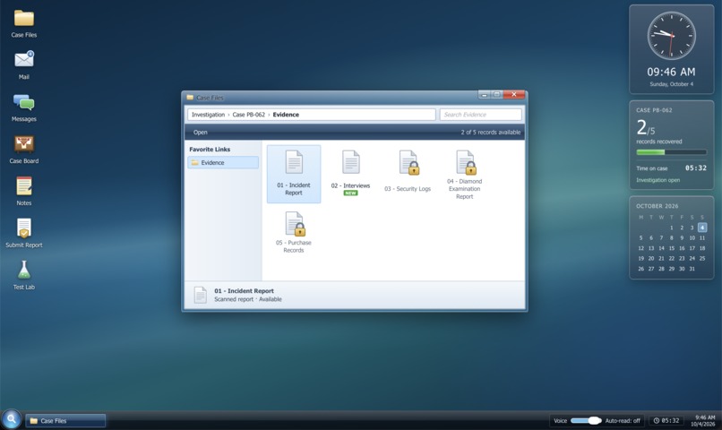Select day 12 in the calendar

click(x=641, y=248)
